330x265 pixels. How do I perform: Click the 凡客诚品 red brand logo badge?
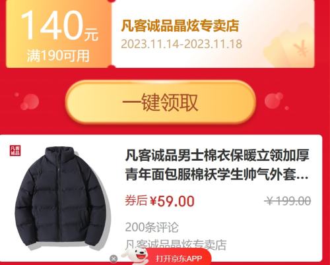[x=15, y=150]
